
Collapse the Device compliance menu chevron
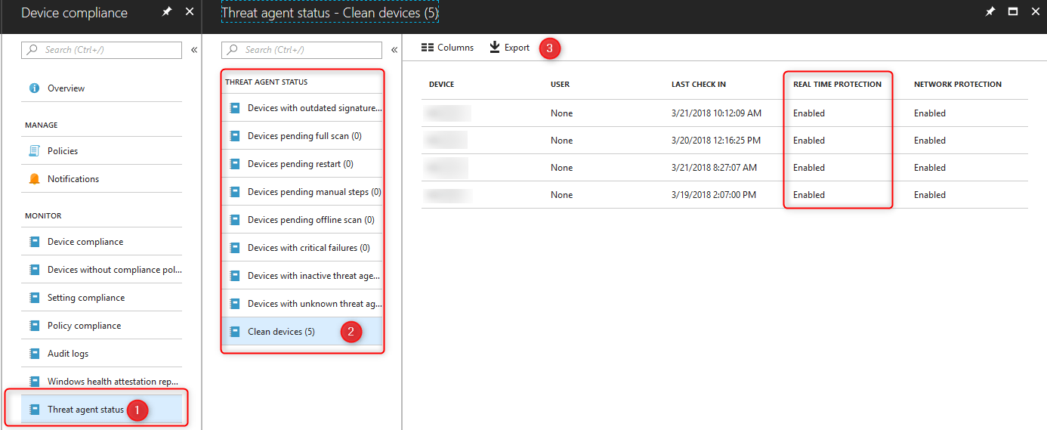pos(194,50)
